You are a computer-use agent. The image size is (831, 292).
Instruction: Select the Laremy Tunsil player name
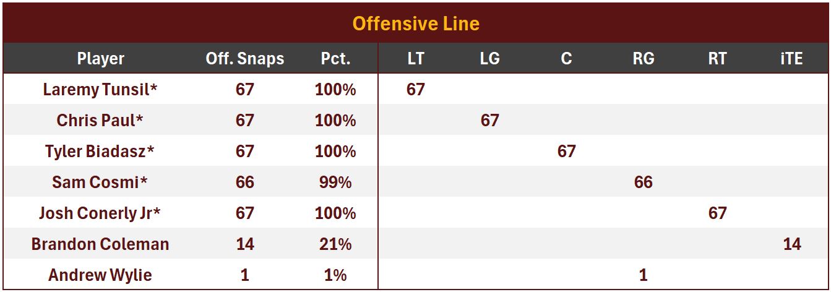100,90
